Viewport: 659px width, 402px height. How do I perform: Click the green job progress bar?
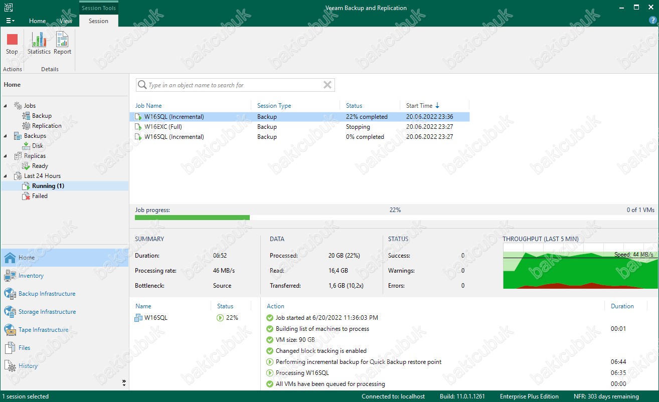pyautogui.click(x=192, y=218)
